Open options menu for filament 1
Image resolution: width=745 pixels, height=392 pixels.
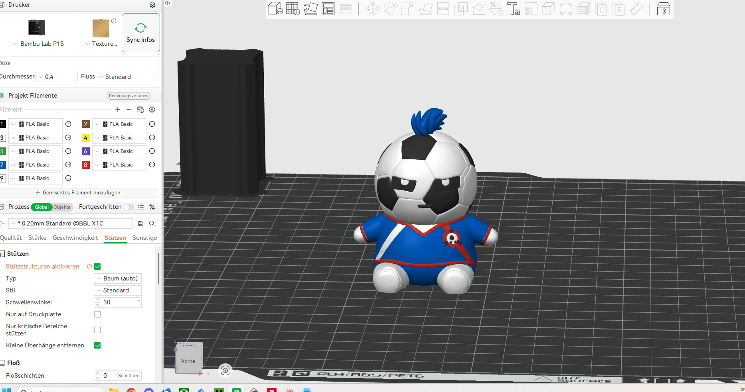click(68, 124)
